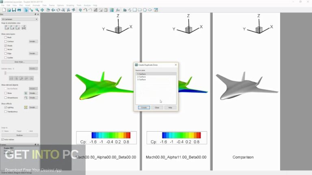Click the Save floppy disk icon
This screenshot has height=175, width=312.
14,10
